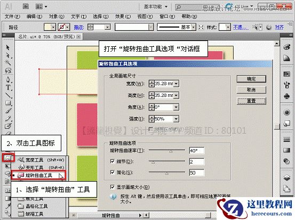Open the 窗口(W) menu
This screenshot has width=295, height=220.
167,17
